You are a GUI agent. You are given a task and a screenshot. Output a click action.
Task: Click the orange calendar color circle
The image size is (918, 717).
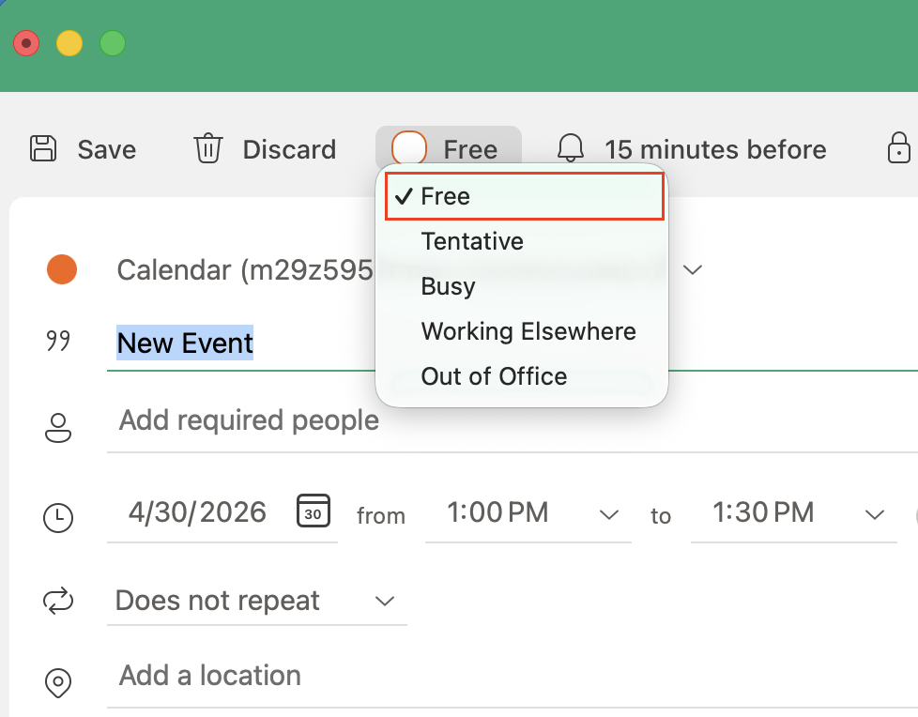62,269
